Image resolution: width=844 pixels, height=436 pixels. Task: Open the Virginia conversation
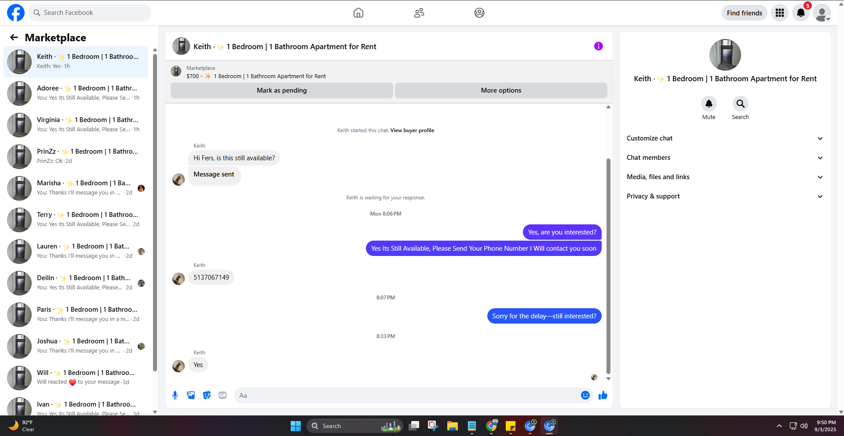point(76,125)
